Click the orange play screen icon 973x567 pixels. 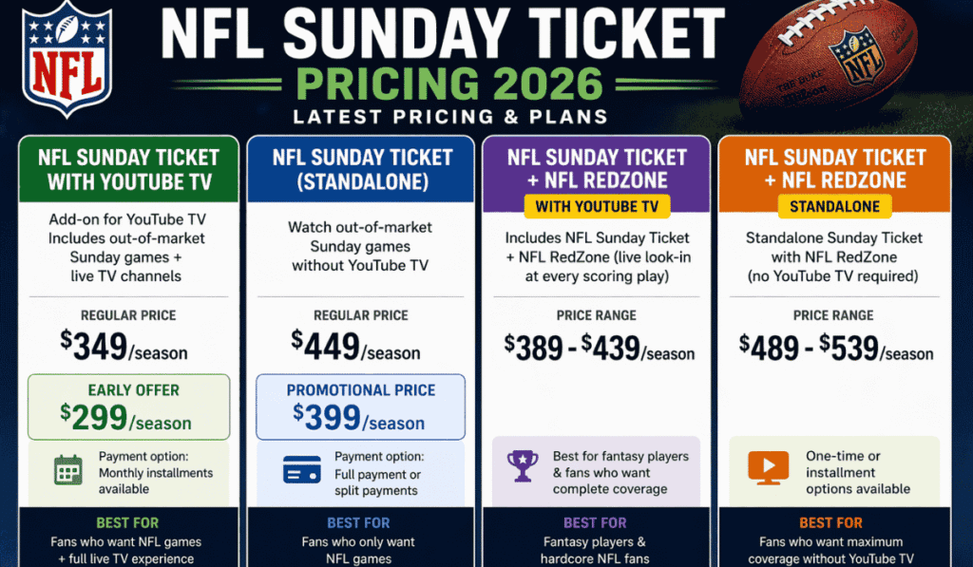tap(768, 467)
